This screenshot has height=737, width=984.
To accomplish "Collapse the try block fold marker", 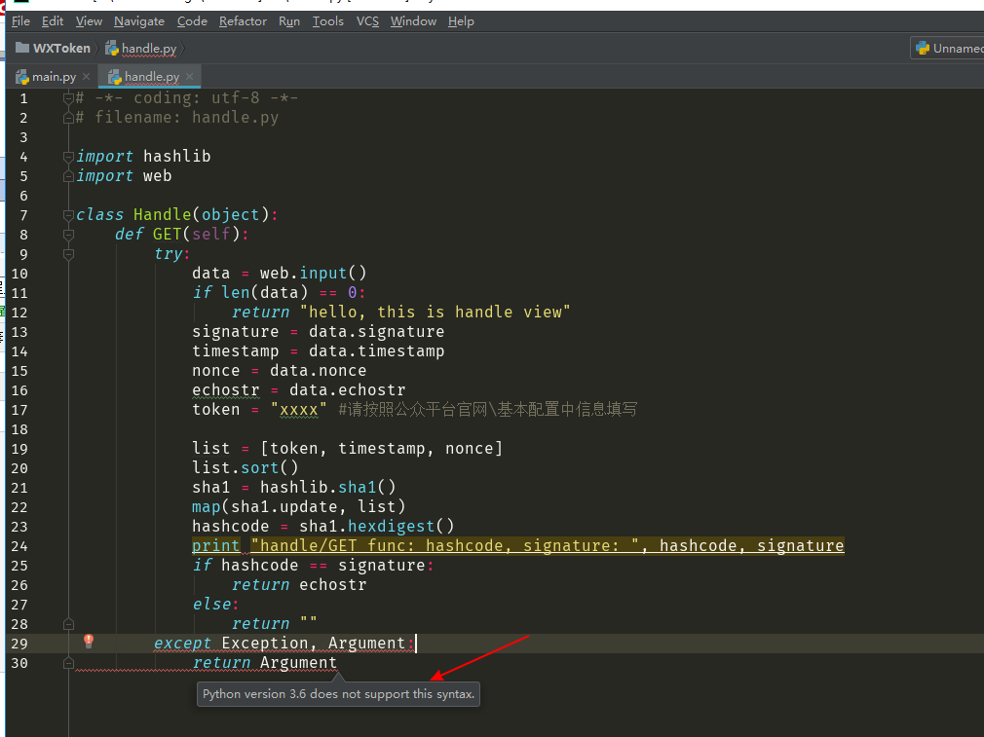I will [68, 254].
